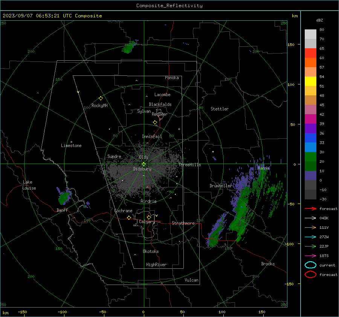
Task: Click the RockyMH label
Action: pyautogui.click(x=99, y=106)
